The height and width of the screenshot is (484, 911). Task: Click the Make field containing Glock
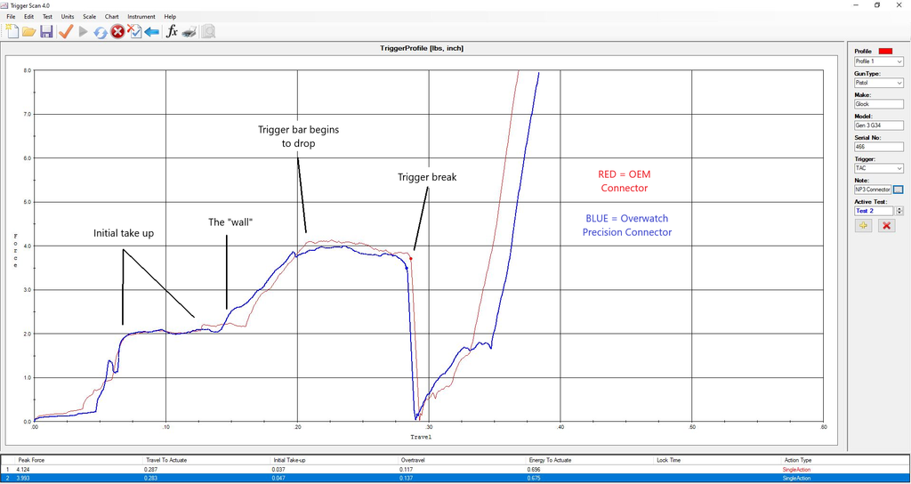(878, 105)
